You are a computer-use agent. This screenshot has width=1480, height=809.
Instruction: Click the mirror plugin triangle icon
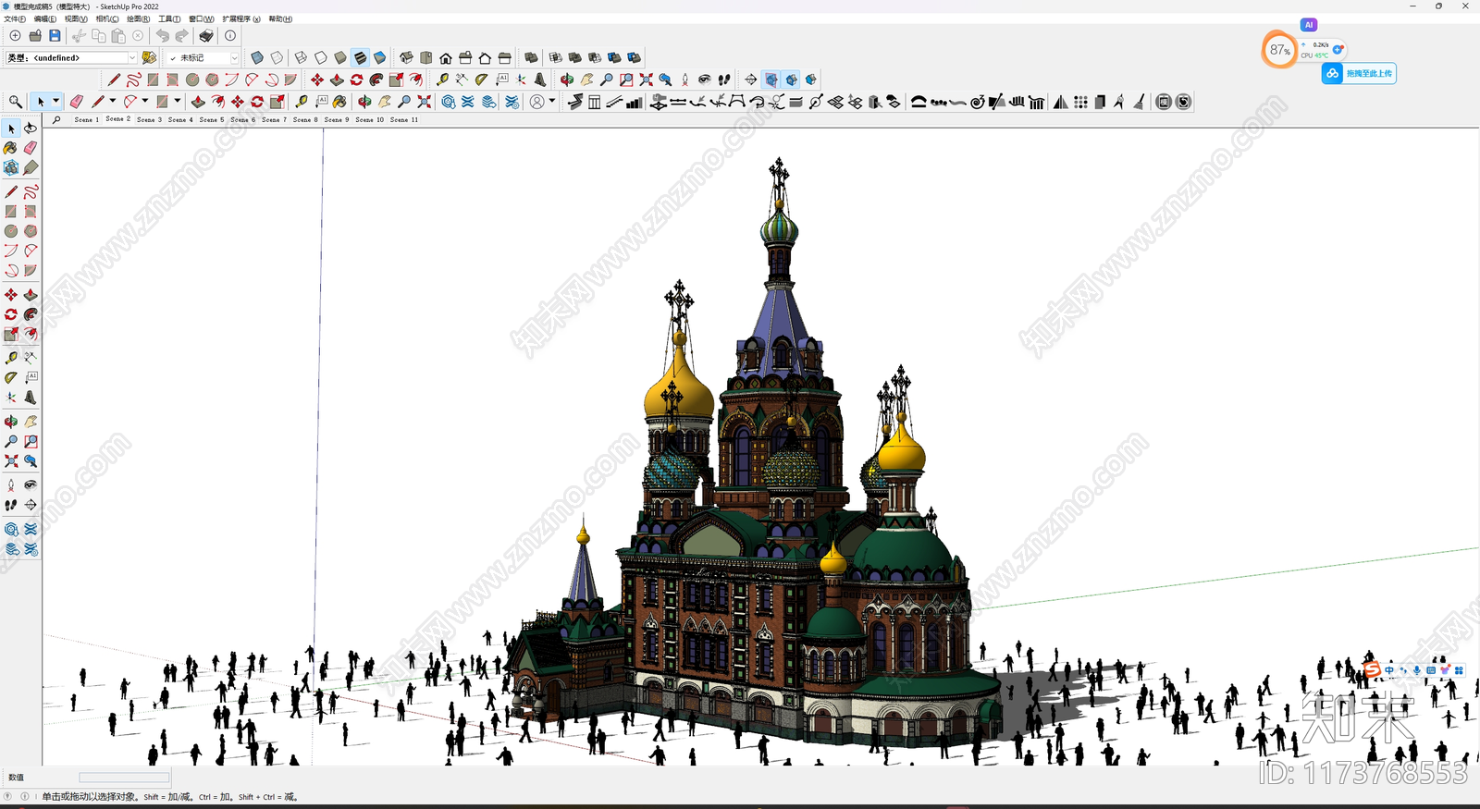tap(1061, 102)
